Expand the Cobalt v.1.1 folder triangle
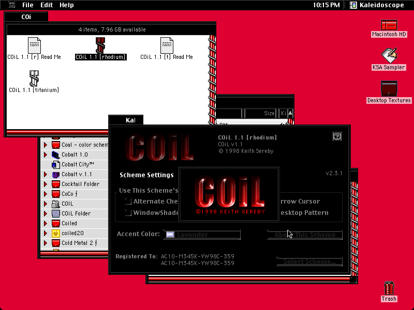Viewport: 414px width, 310px height. (46, 174)
